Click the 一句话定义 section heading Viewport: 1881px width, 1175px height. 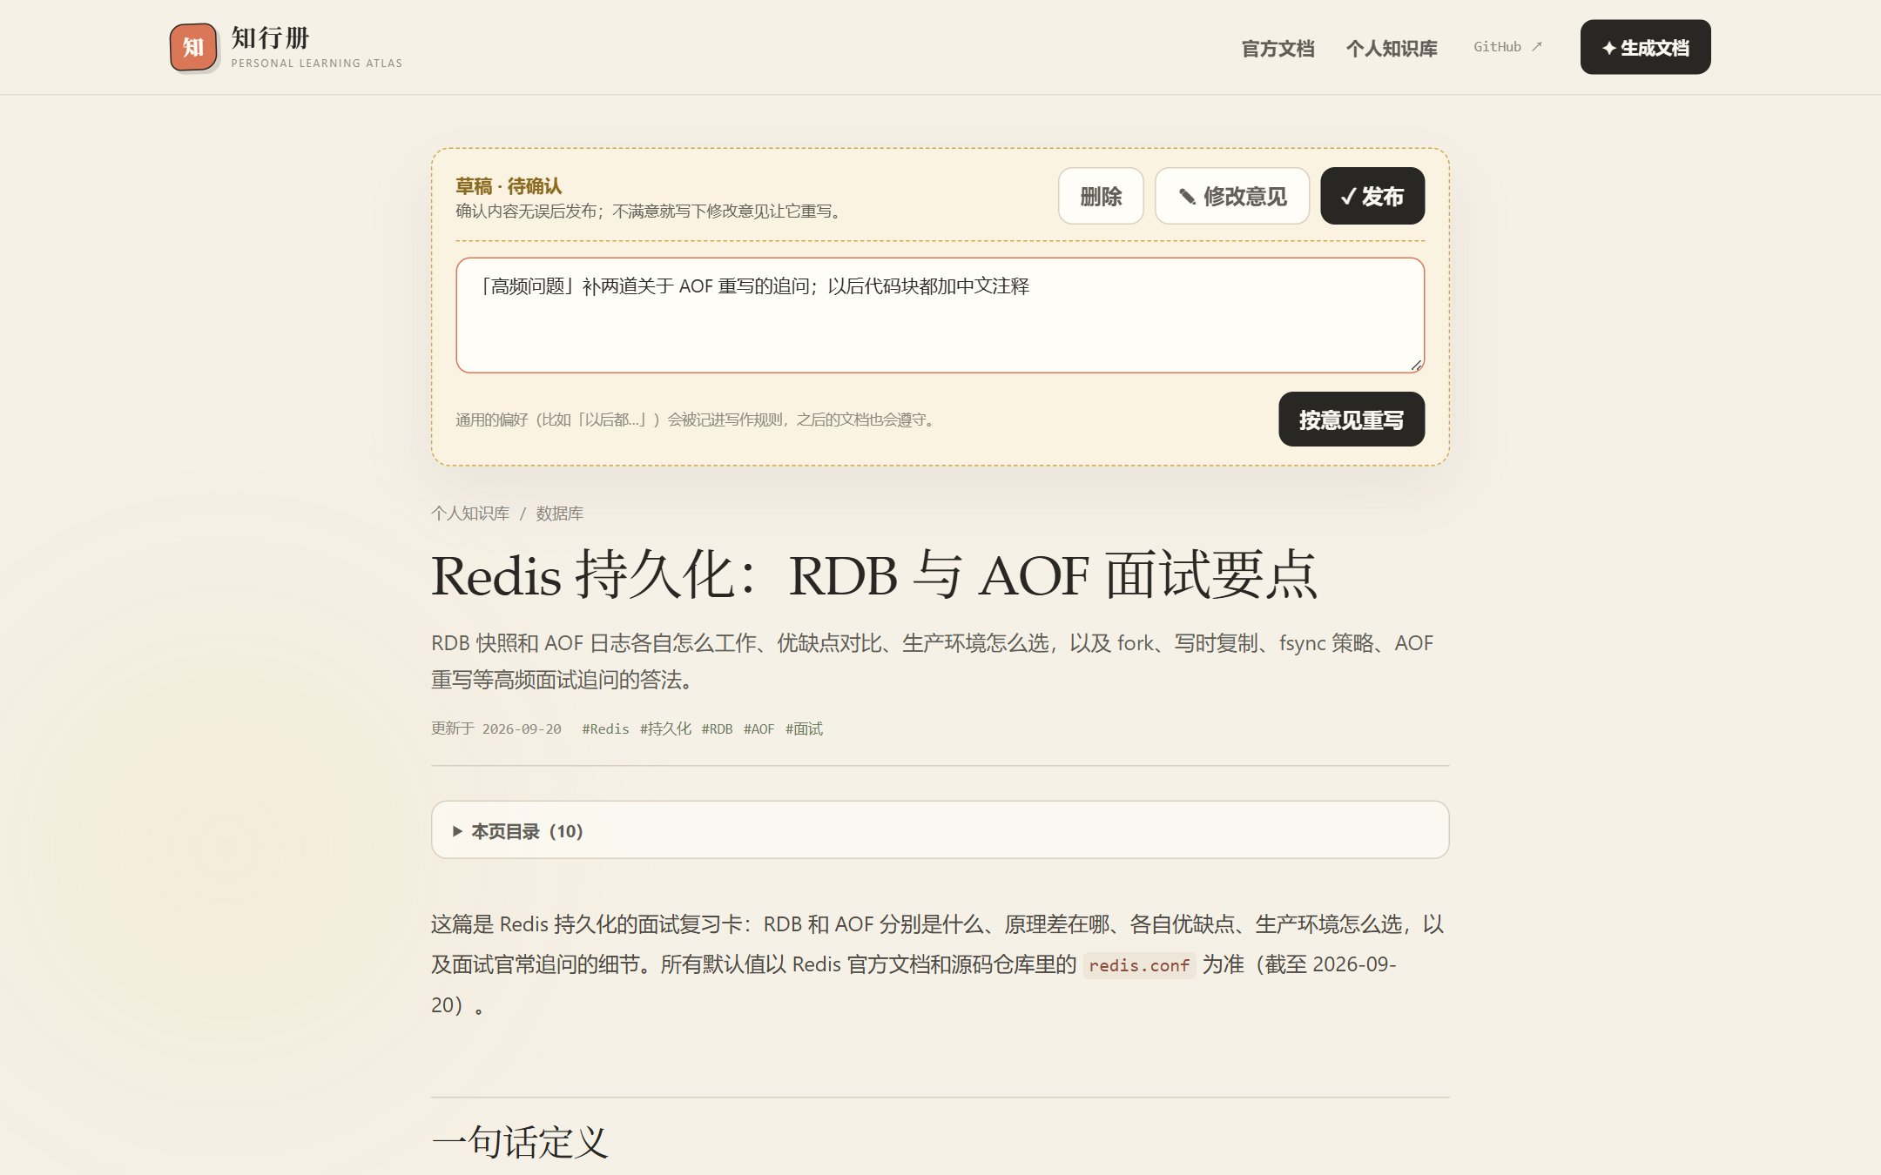(520, 1142)
